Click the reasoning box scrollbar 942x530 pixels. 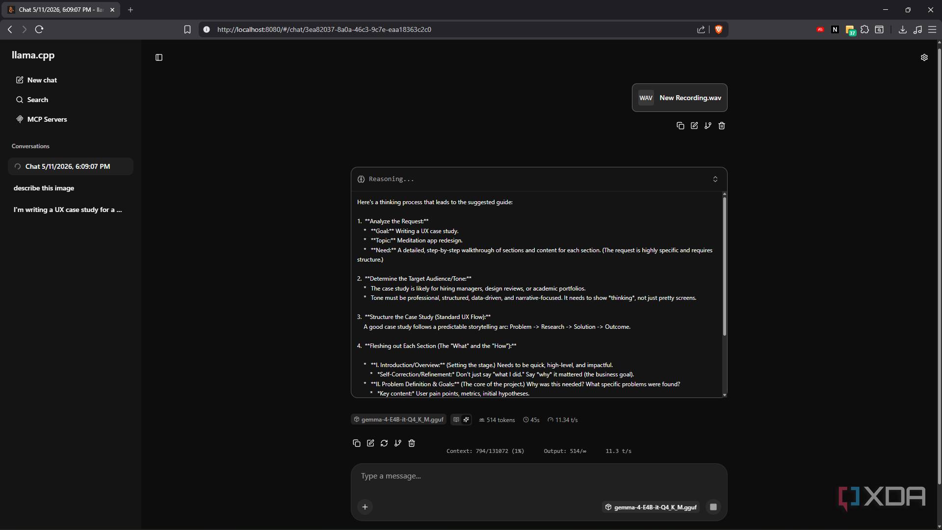coord(724,266)
